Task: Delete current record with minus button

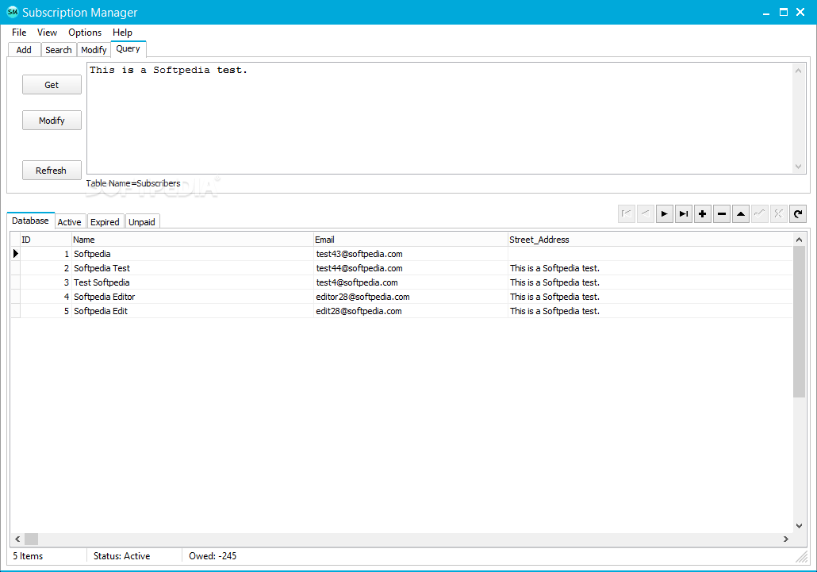Action: [x=722, y=213]
